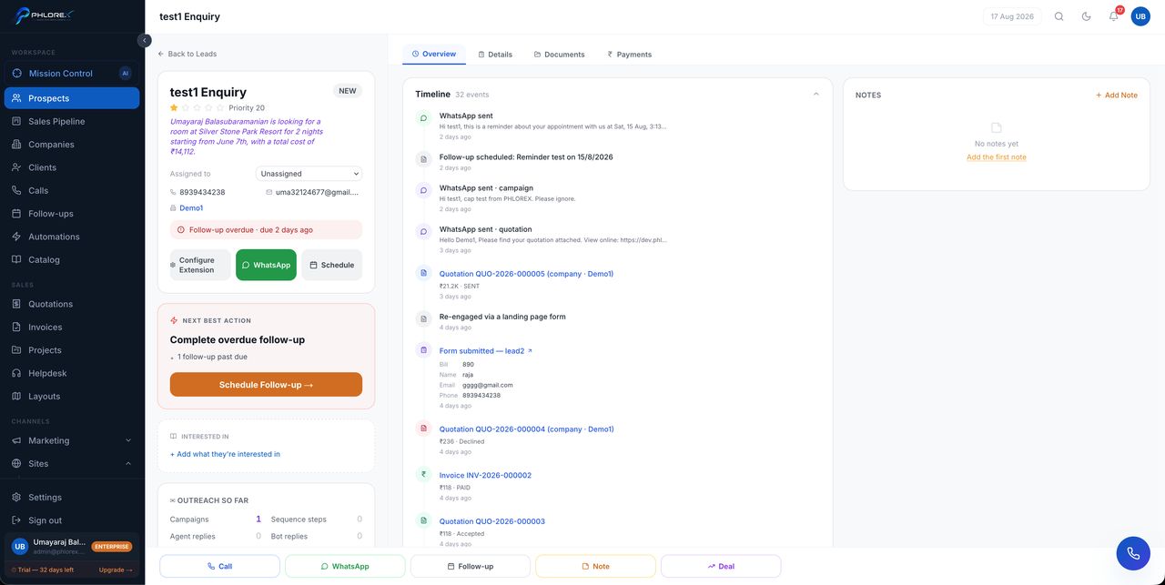The image size is (1165, 585).
Task: Switch to the Details tab
Action: pos(495,55)
